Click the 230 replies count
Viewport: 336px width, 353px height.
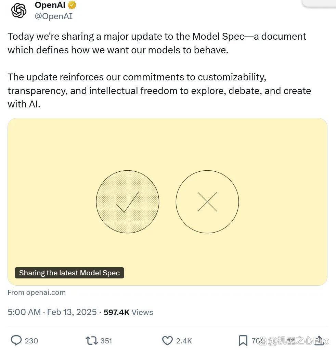[x=31, y=341]
